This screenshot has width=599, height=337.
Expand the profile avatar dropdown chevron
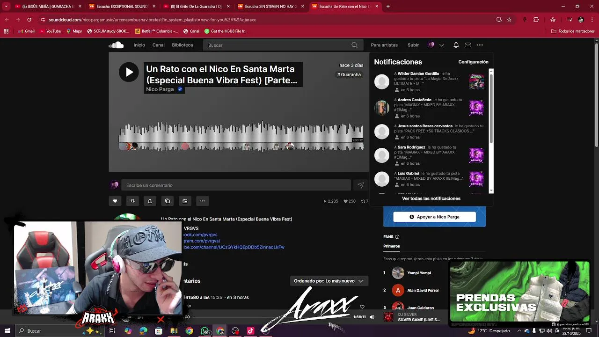click(x=441, y=45)
